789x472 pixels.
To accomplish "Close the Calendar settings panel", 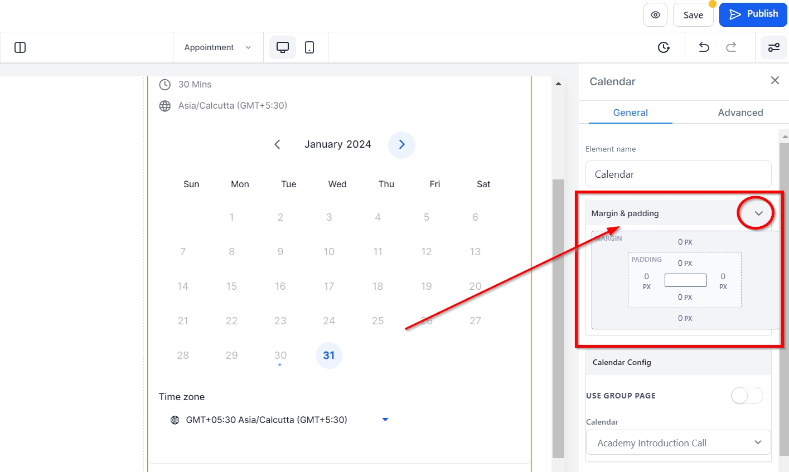I will click(x=775, y=81).
